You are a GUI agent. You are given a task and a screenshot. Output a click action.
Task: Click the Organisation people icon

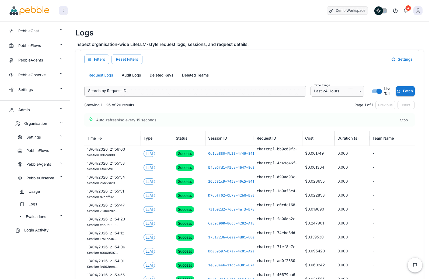pos(18,124)
